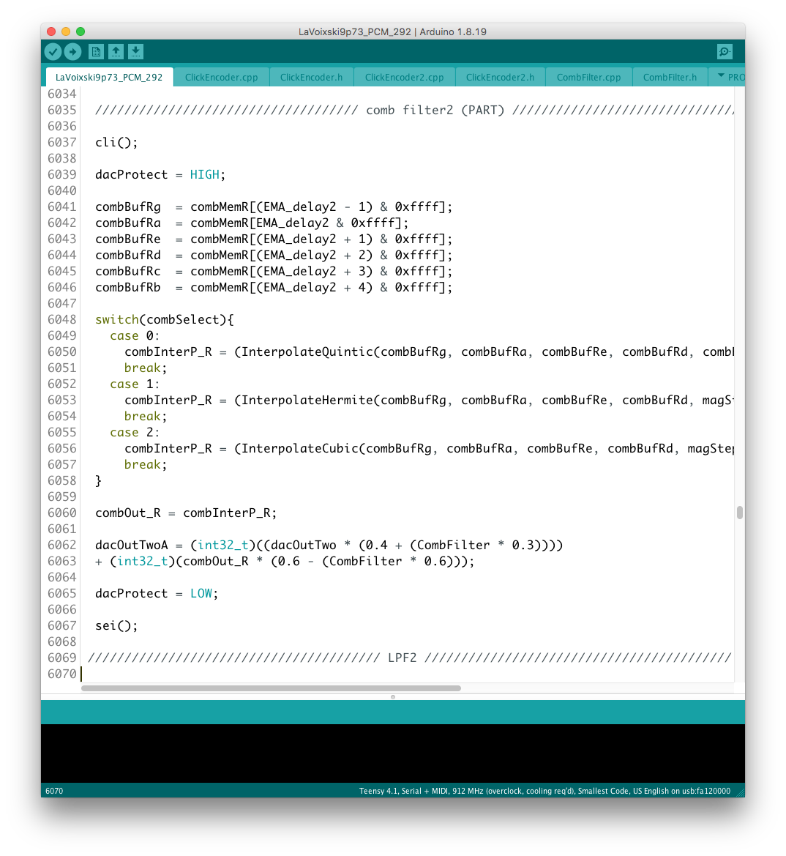Switch to the CombFilter.cpp tab
Viewport: 786px width, 856px height.
(588, 77)
